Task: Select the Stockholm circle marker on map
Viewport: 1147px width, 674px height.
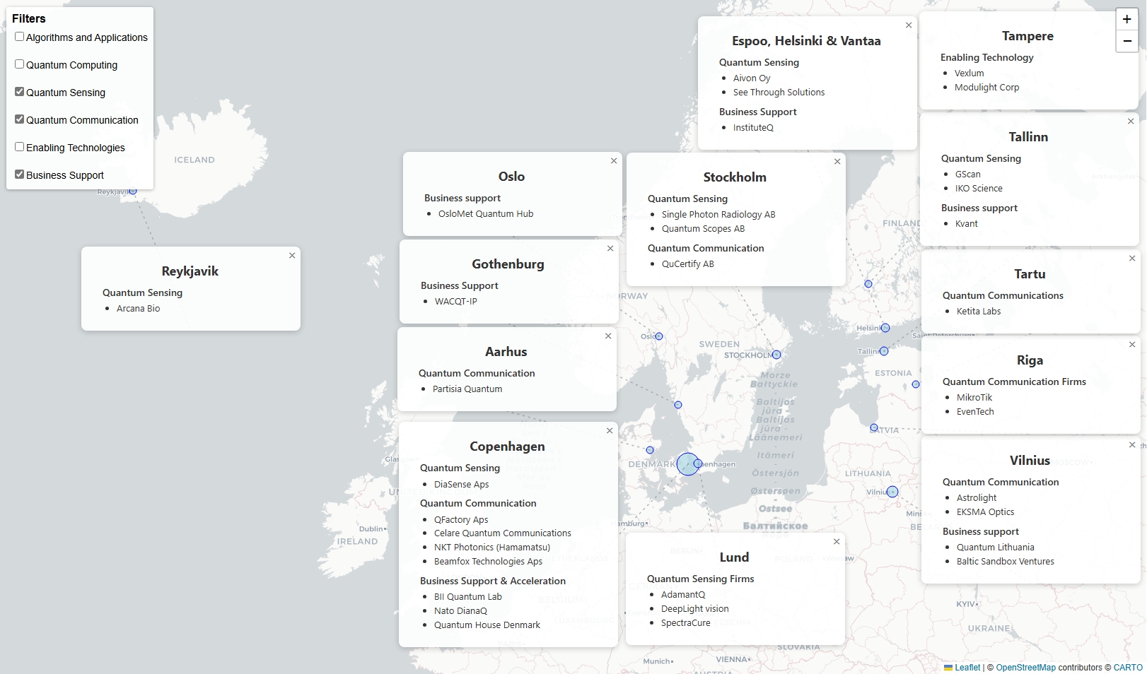Action: tap(776, 355)
